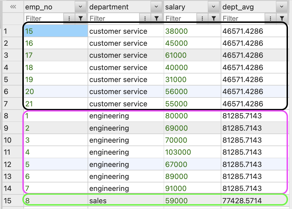Expand the dept_avg column dropdown arrow

click(282, 7)
